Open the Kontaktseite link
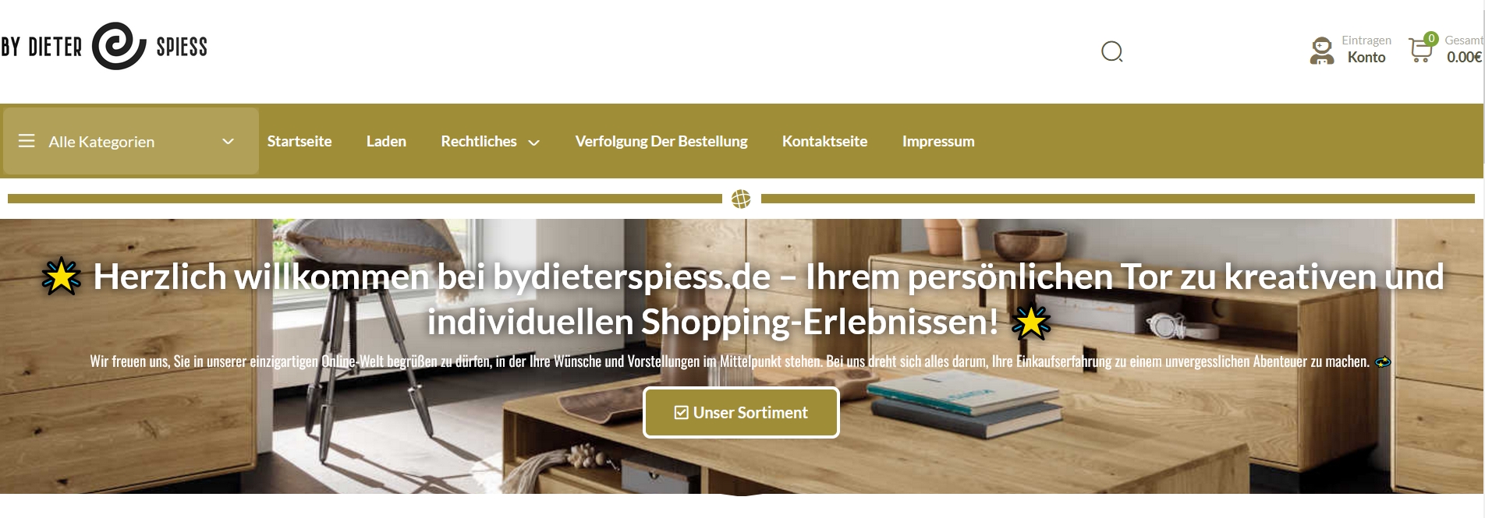This screenshot has height=518, width=1485. pos(824,141)
